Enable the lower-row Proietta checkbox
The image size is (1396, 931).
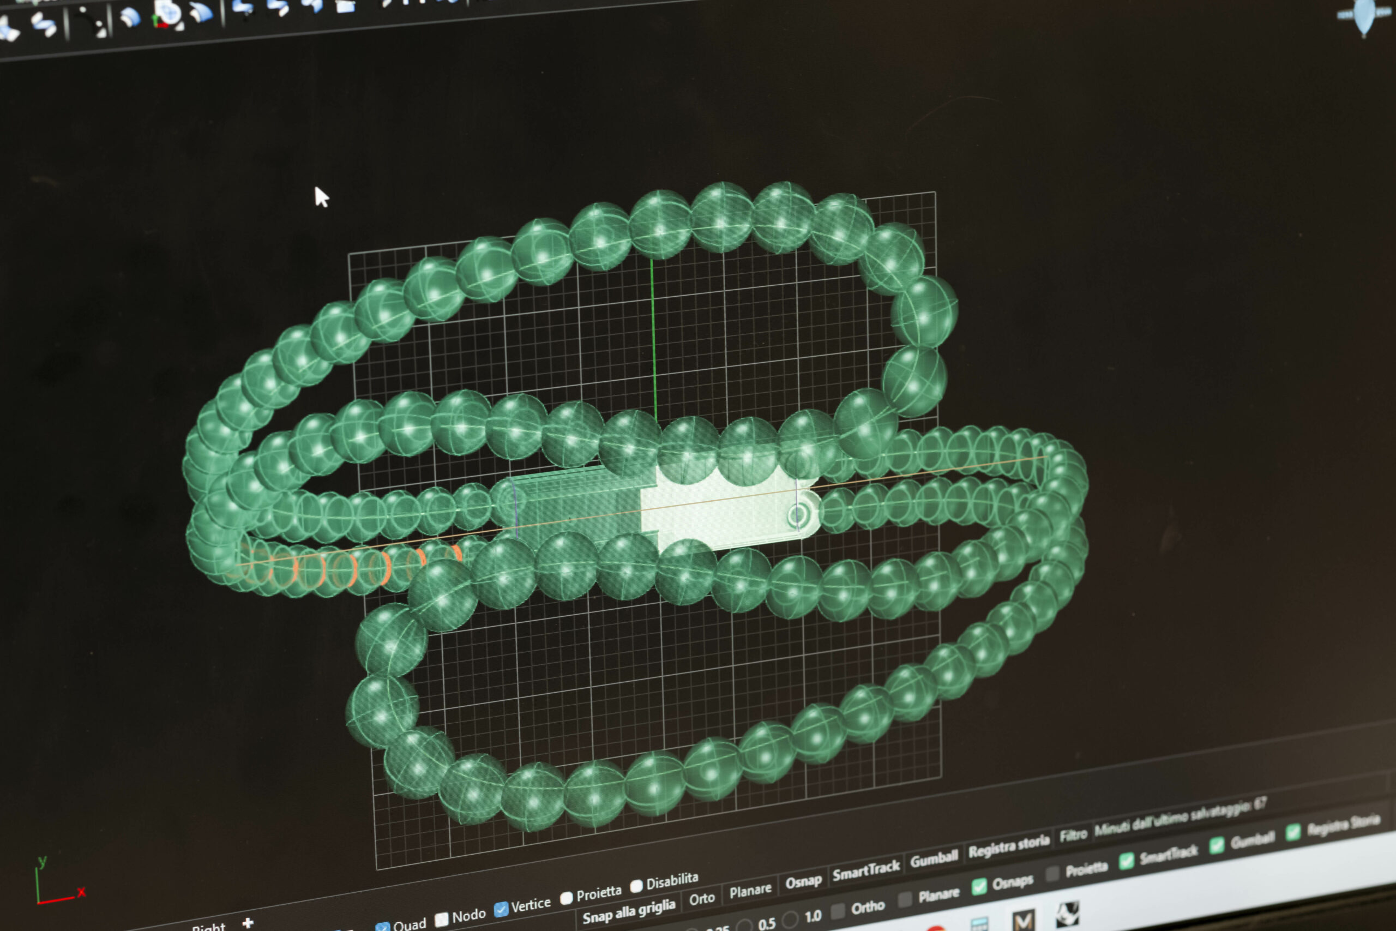(1052, 874)
